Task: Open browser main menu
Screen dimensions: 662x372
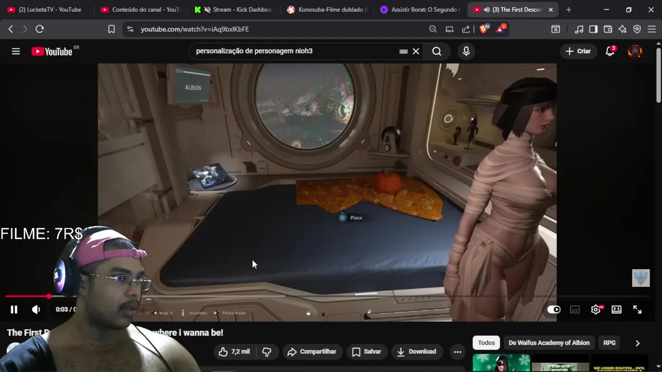Action: click(x=652, y=29)
